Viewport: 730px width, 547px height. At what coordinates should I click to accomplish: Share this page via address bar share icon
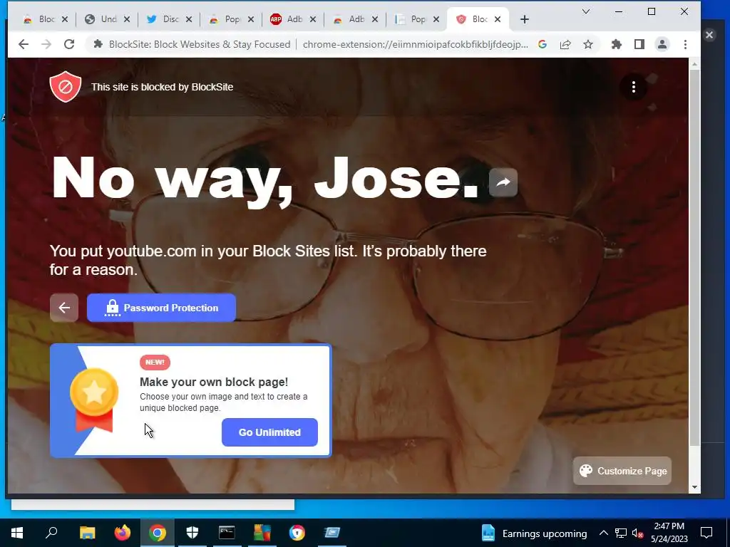565,44
